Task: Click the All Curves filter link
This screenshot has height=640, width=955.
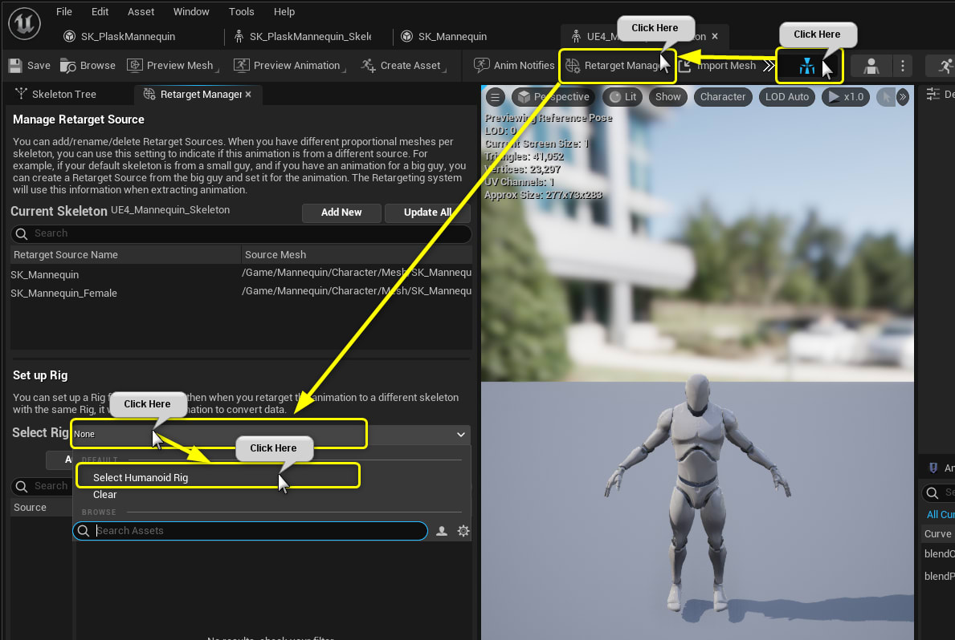Action: tap(940, 515)
